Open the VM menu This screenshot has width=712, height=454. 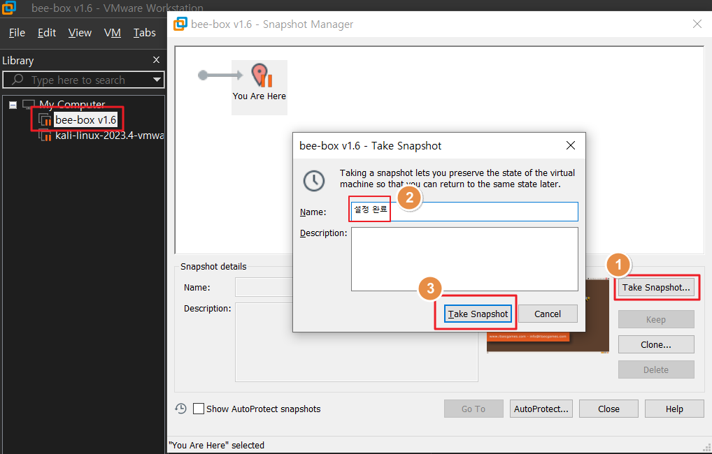coord(112,33)
